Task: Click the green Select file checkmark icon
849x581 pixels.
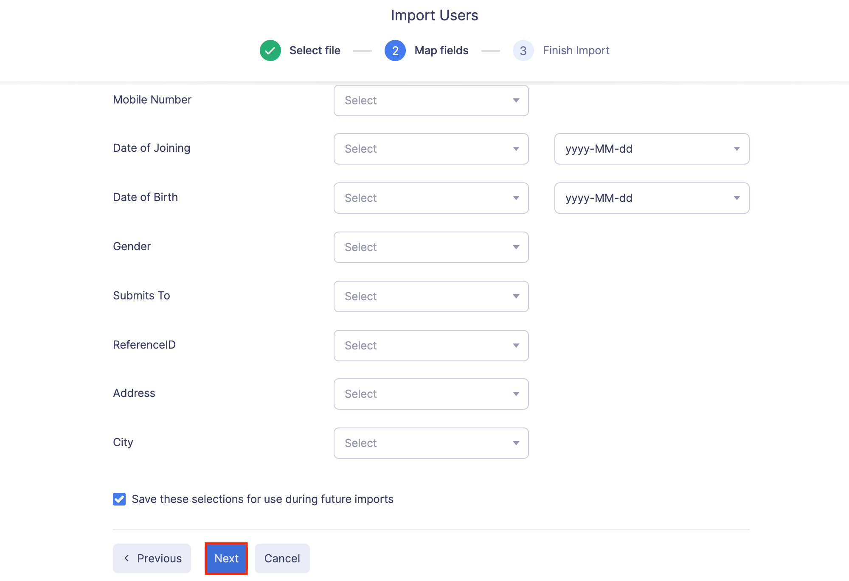Action: [270, 50]
